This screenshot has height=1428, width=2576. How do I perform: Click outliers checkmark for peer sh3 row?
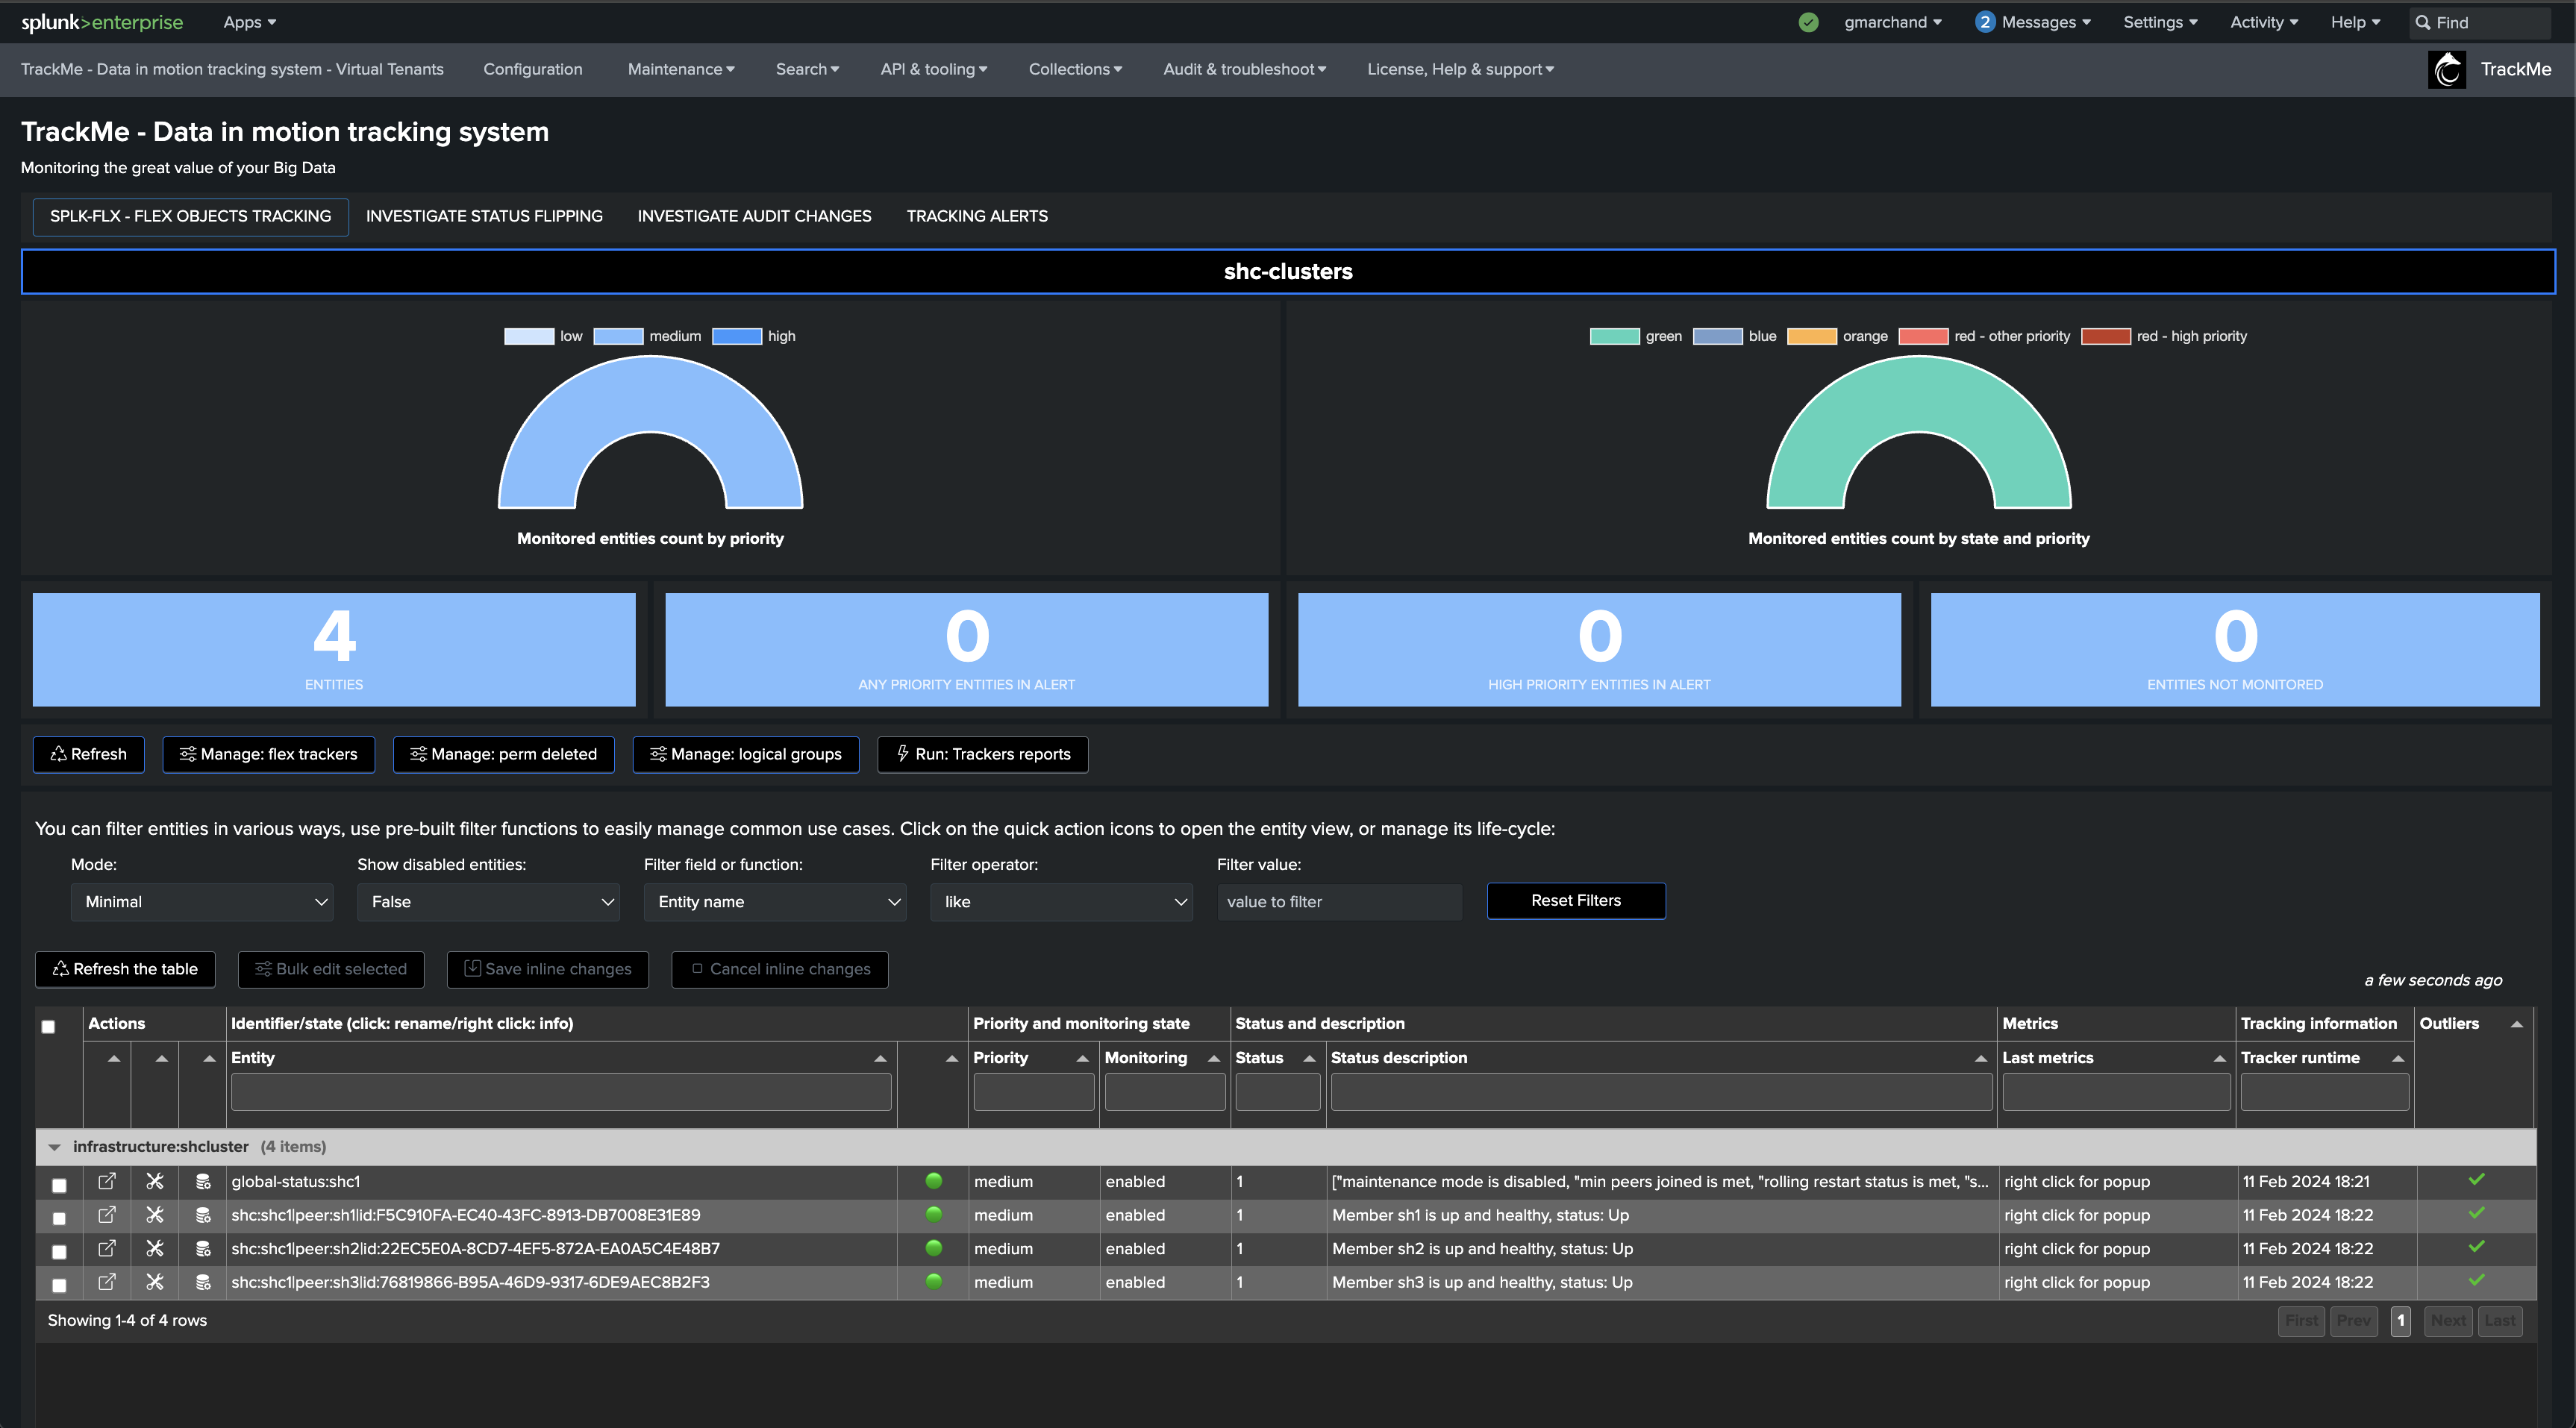2476,1280
